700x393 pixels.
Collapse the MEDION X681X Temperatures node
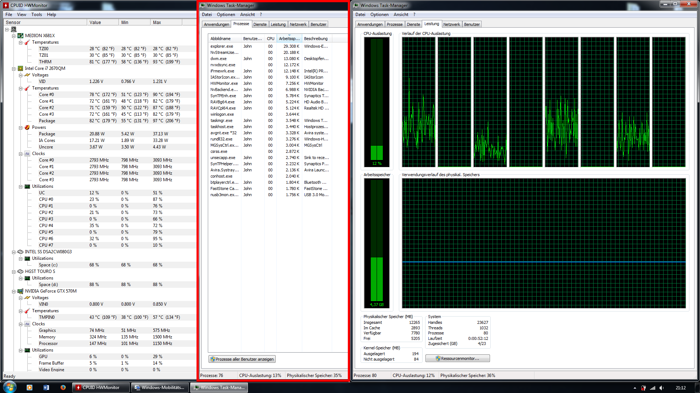[21, 42]
